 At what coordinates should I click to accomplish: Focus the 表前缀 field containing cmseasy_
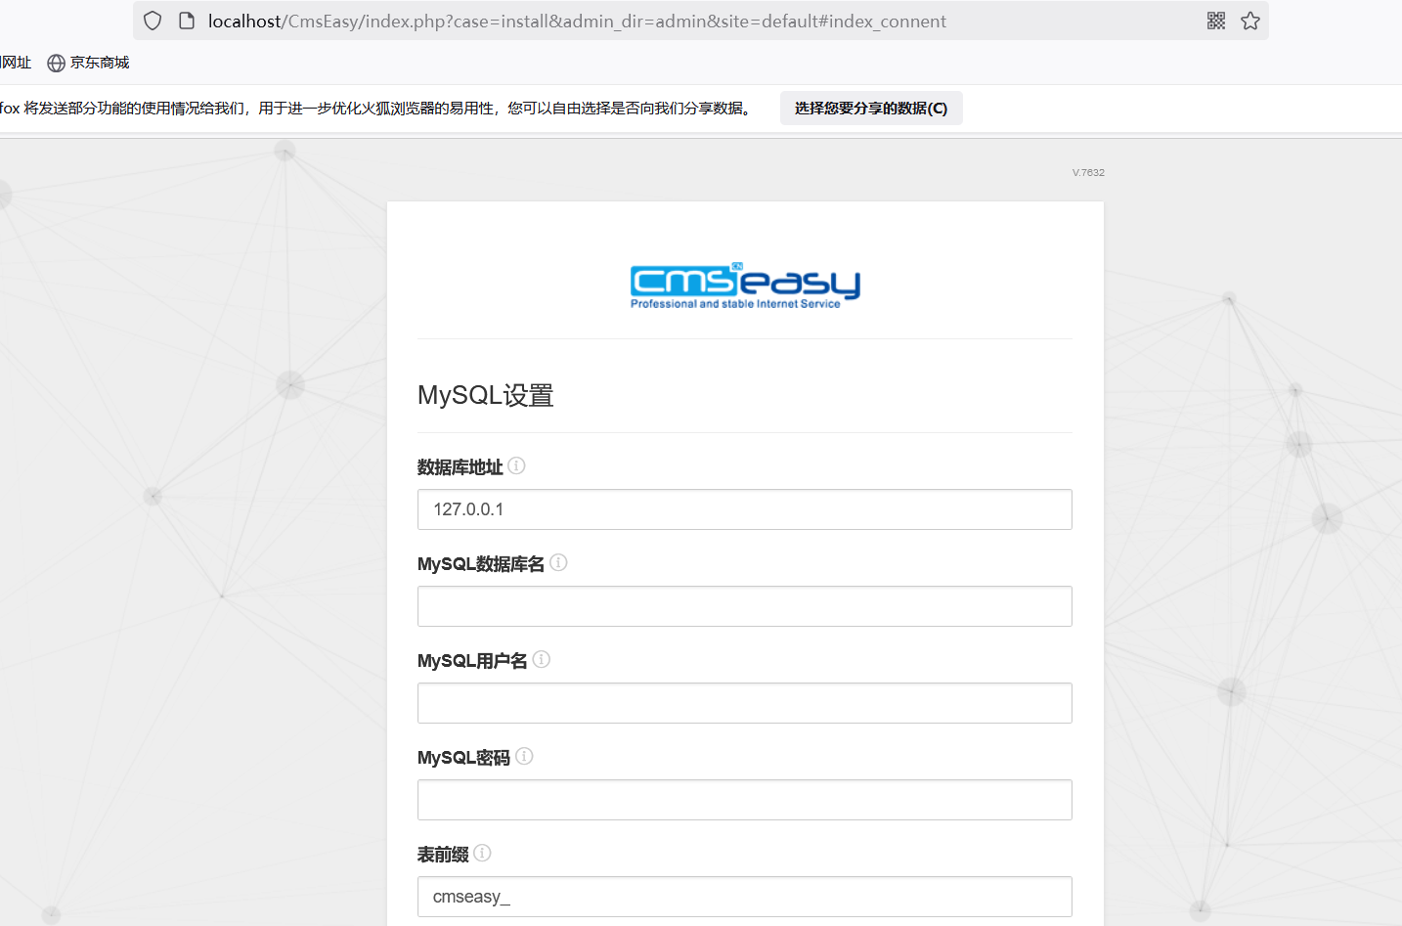coord(745,897)
